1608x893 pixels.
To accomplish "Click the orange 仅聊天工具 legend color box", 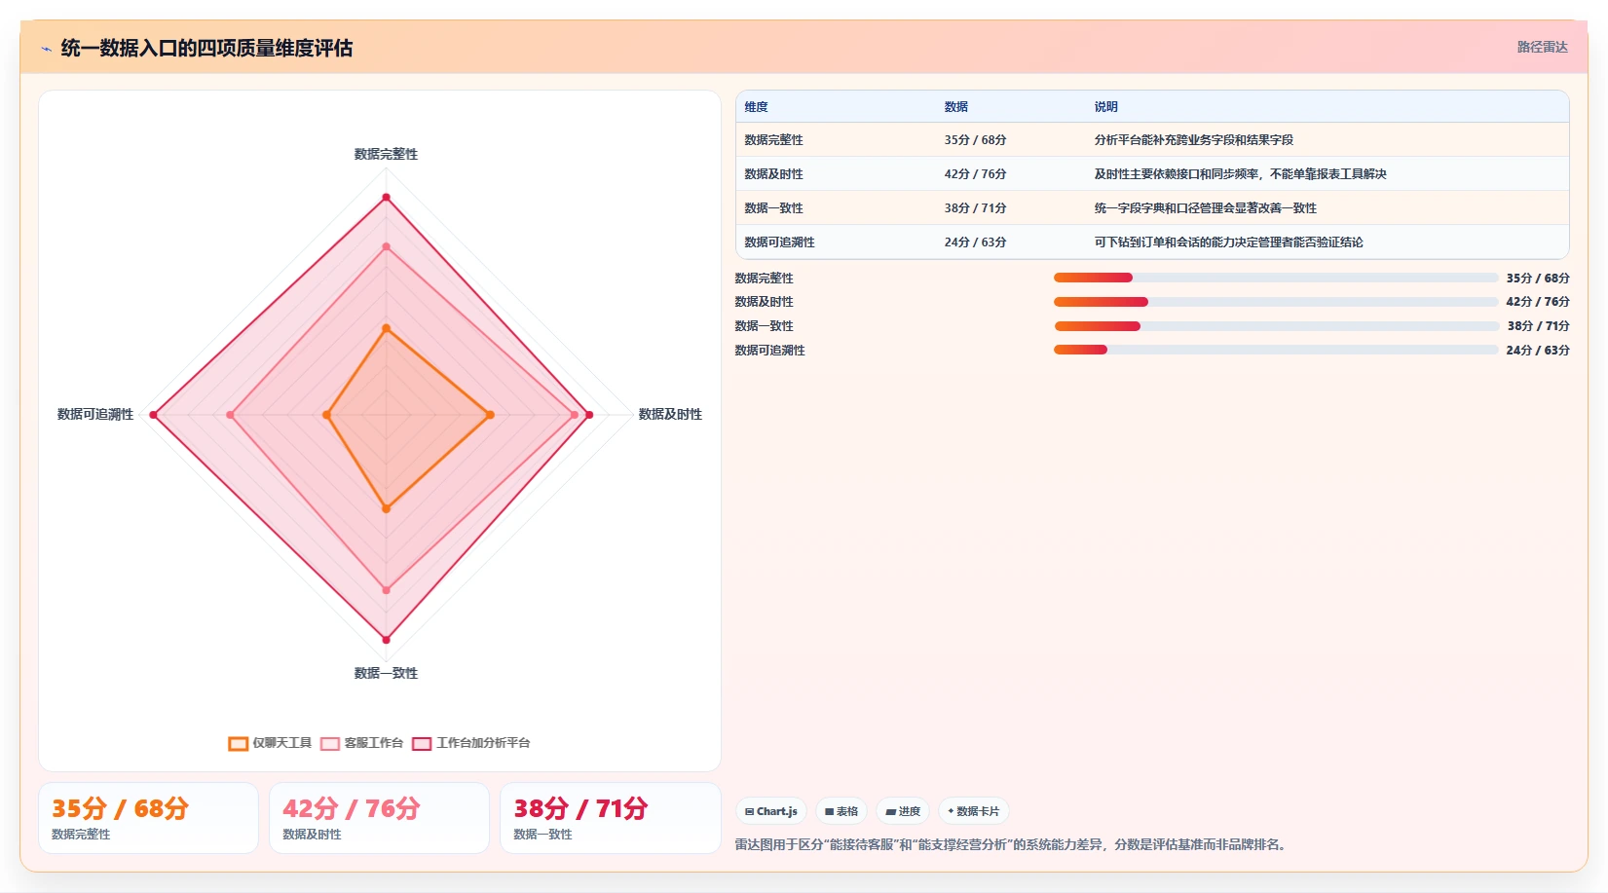I will point(238,744).
